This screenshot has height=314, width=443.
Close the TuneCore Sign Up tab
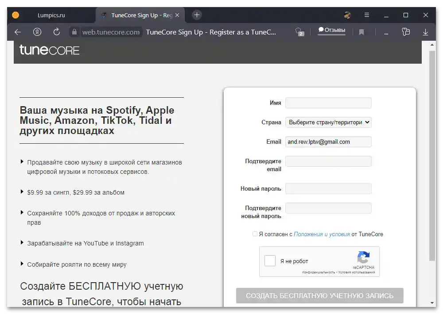(x=177, y=15)
